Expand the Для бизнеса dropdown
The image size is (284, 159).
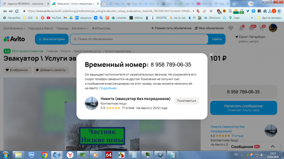click(x=14, y=28)
